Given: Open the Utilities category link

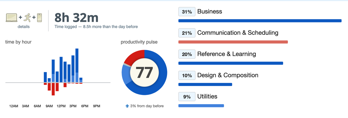Looking at the screenshot, I should 207,96.
